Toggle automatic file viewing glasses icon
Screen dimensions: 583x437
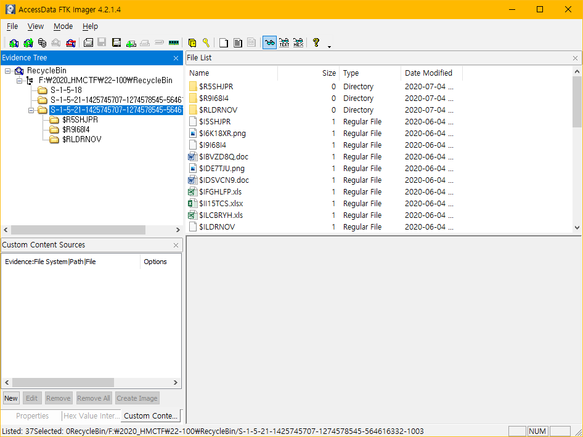pyautogui.click(x=269, y=42)
